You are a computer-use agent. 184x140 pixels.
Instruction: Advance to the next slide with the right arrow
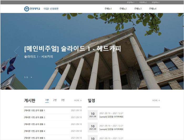pyautogui.click(x=167, y=51)
